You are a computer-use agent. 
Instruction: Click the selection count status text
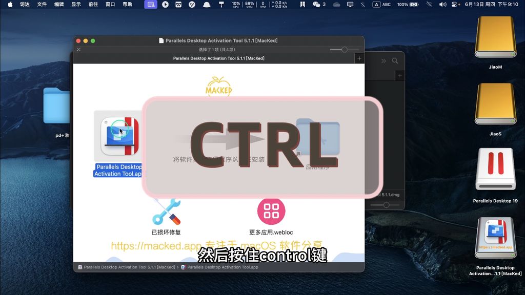click(x=217, y=50)
